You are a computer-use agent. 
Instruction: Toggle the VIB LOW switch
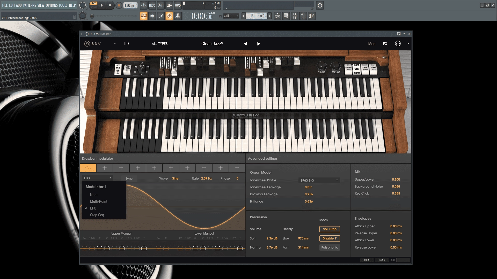point(127,69)
